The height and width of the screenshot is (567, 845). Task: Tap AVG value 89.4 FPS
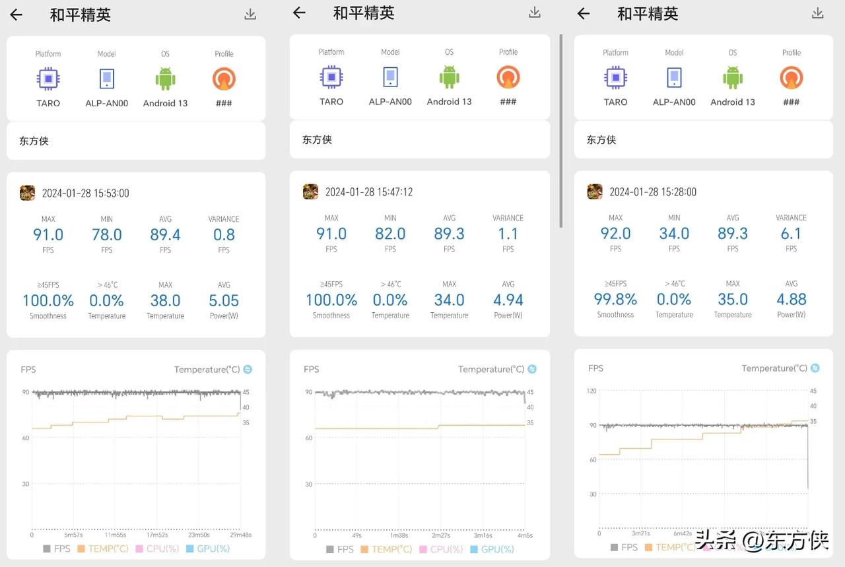coord(165,235)
